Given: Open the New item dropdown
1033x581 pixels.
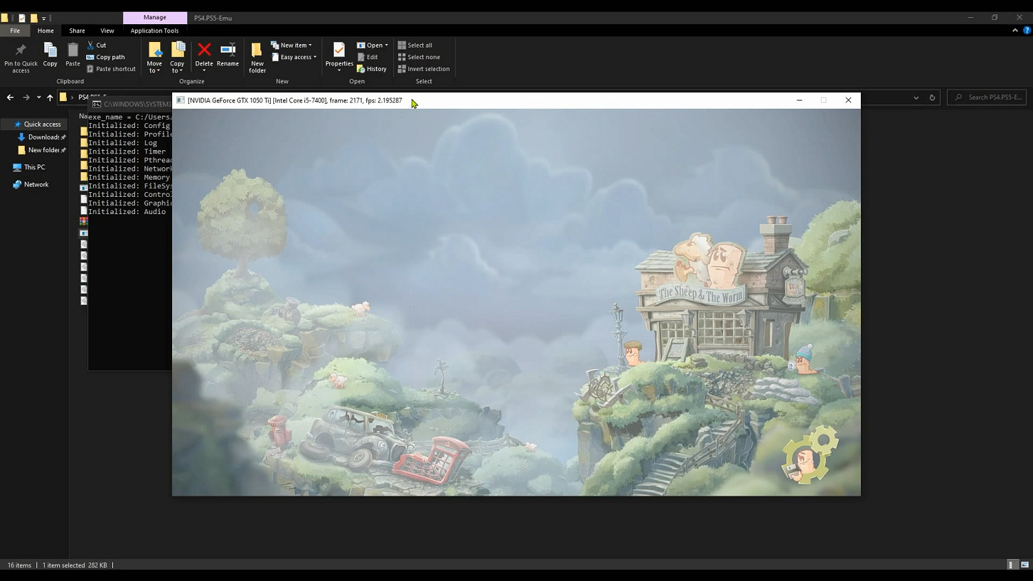Looking at the screenshot, I should (291, 45).
